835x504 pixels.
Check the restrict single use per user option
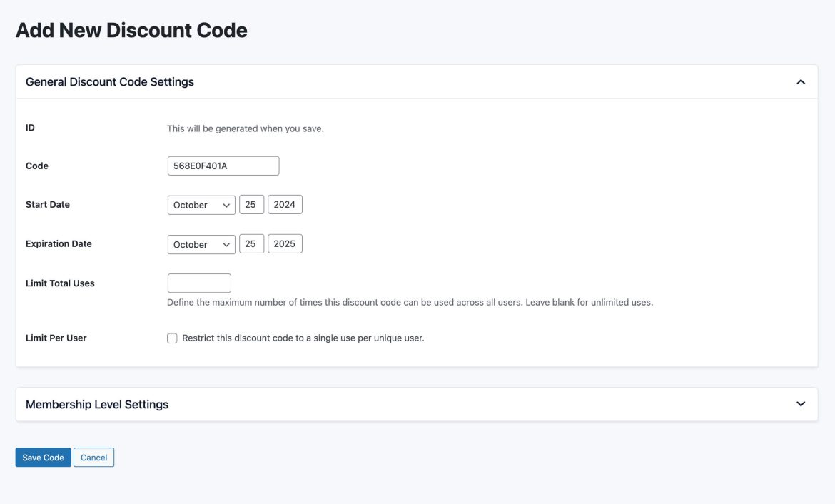pyautogui.click(x=171, y=337)
